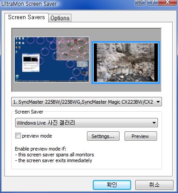Open the Windows Live screen saver dropdown

[87, 123]
